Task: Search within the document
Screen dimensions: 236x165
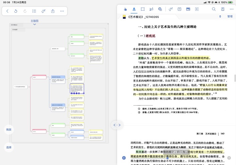Action: pyautogui.click(x=214, y=9)
